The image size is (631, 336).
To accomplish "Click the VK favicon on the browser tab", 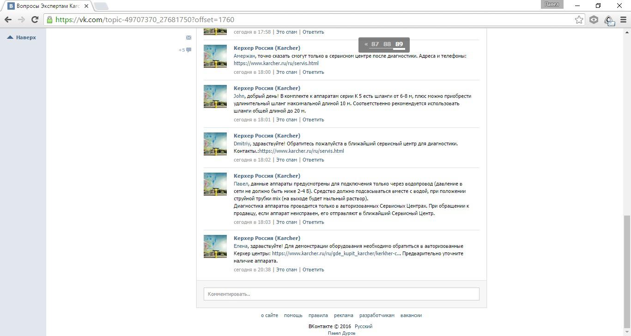I will 11,6.
